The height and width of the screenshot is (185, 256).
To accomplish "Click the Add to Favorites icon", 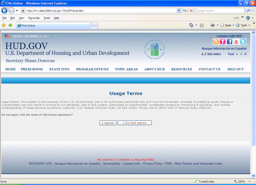I will pos(10,25).
